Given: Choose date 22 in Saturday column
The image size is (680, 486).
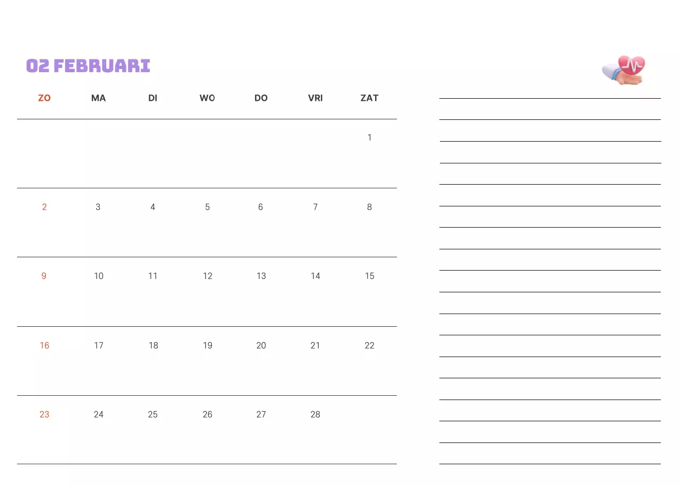Looking at the screenshot, I should [x=370, y=345].
